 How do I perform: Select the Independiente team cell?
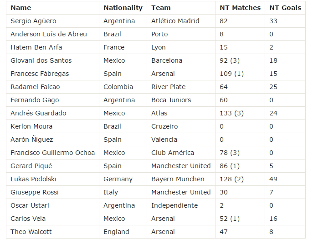tap(174, 205)
